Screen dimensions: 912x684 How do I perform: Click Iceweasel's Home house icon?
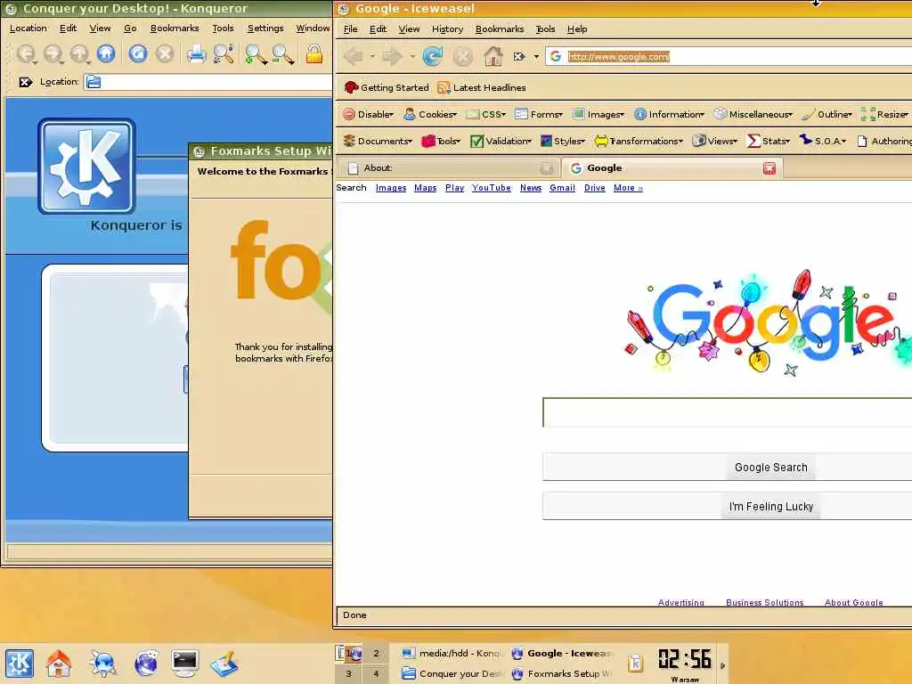(493, 56)
